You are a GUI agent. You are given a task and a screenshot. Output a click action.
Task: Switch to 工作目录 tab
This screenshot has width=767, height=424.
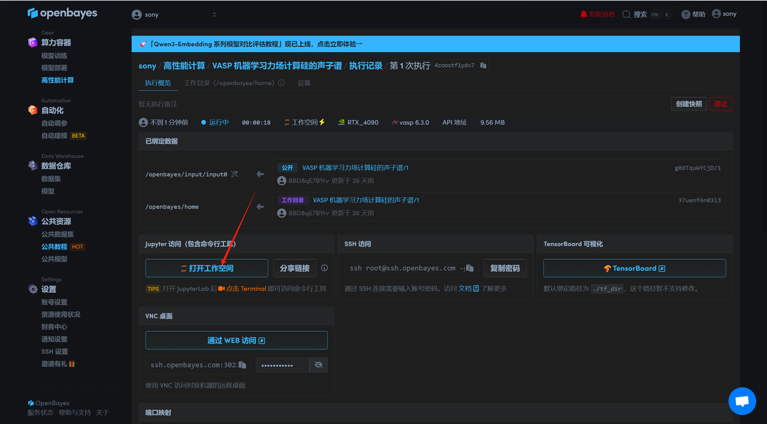(230, 83)
